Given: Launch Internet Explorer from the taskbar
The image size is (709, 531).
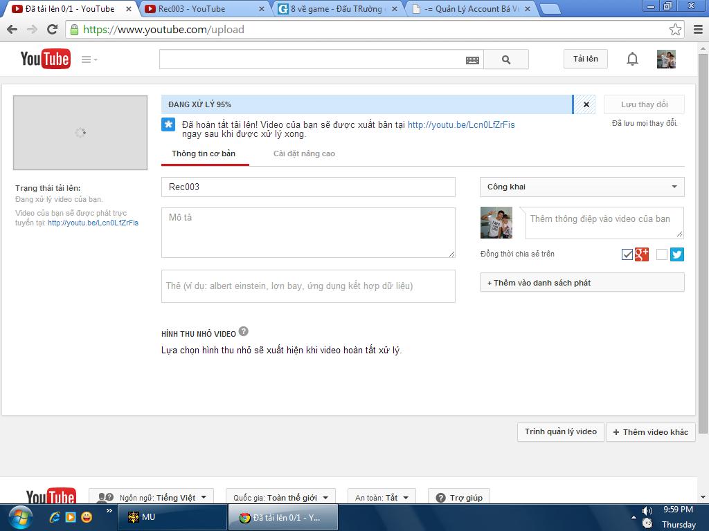Looking at the screenshot, I should 54,517.
